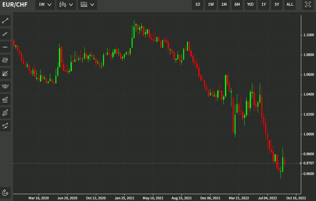Click the 0.9800 price axis label
This screenshot has width=316, height=201.
coord(309,154)
